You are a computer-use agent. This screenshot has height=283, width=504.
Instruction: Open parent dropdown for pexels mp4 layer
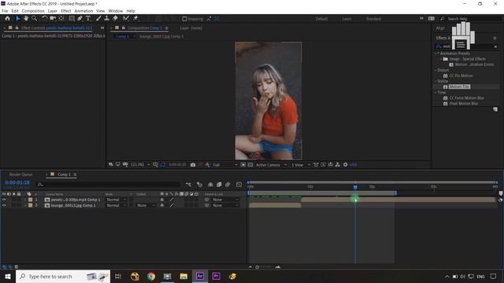[226, 200]
